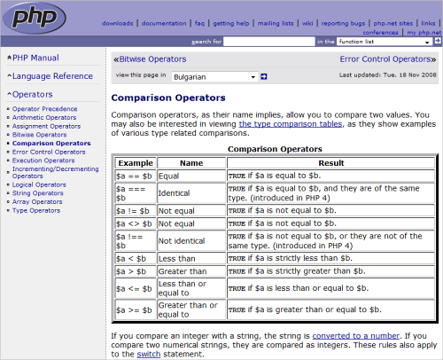The image size is (443, 360).
Task: Open Execution Operators page
Action: pos(43,160)
